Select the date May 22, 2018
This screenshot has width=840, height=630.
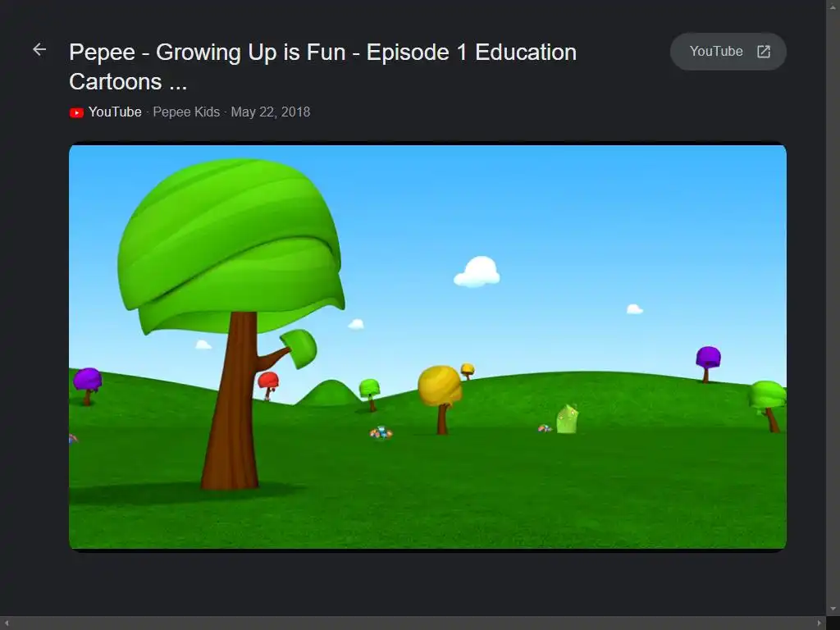coord(271,112)
